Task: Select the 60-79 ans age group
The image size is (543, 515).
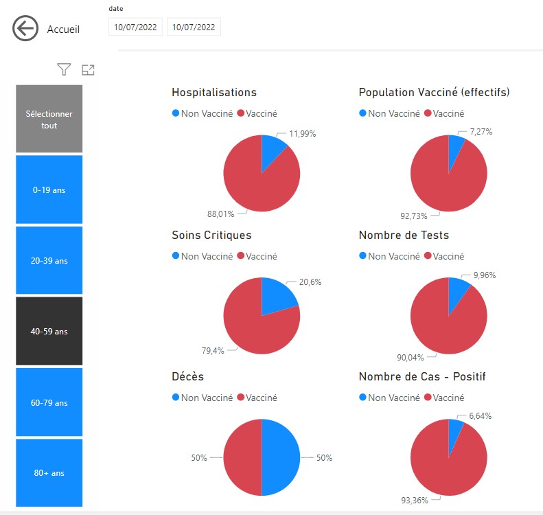Action: 49,403
